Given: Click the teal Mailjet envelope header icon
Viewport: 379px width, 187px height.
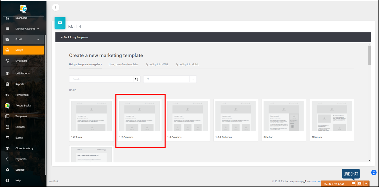Looking at the screenshot, I should [x=60, y=23].
